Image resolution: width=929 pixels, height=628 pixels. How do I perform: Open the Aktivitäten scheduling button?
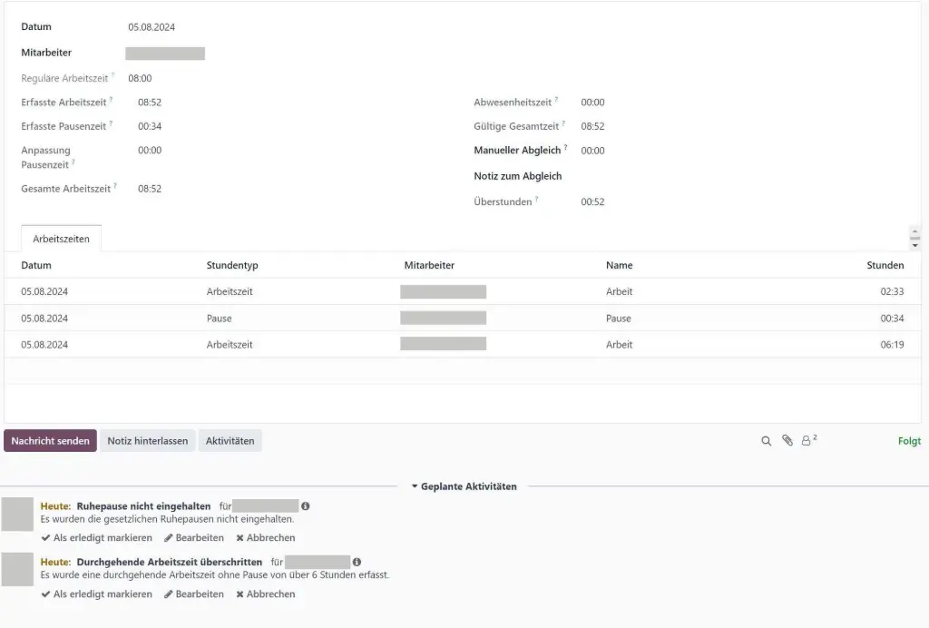point(230,441)
